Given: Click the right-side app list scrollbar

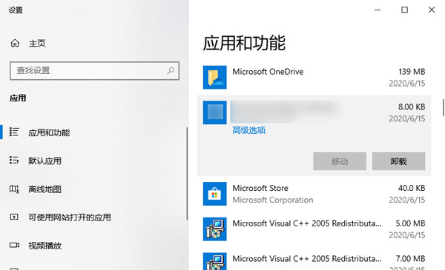Looking at the screenshot, I should point(444,107).
